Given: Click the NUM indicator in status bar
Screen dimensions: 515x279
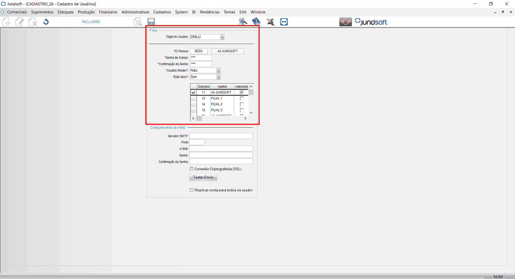Looking at the screenshot, I should click(x=498, y=277).
